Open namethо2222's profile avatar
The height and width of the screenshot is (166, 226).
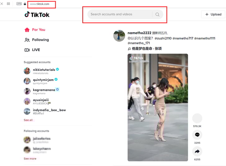click(x=119, y=36)
